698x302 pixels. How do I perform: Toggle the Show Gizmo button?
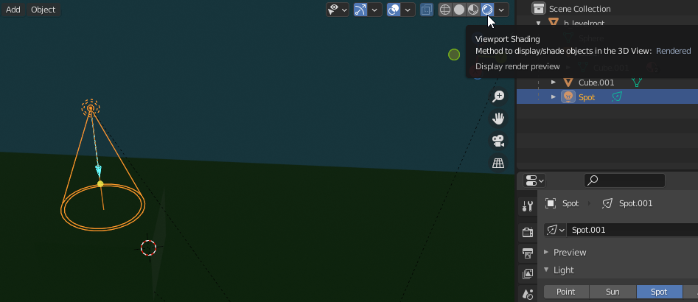coord(360,10)
